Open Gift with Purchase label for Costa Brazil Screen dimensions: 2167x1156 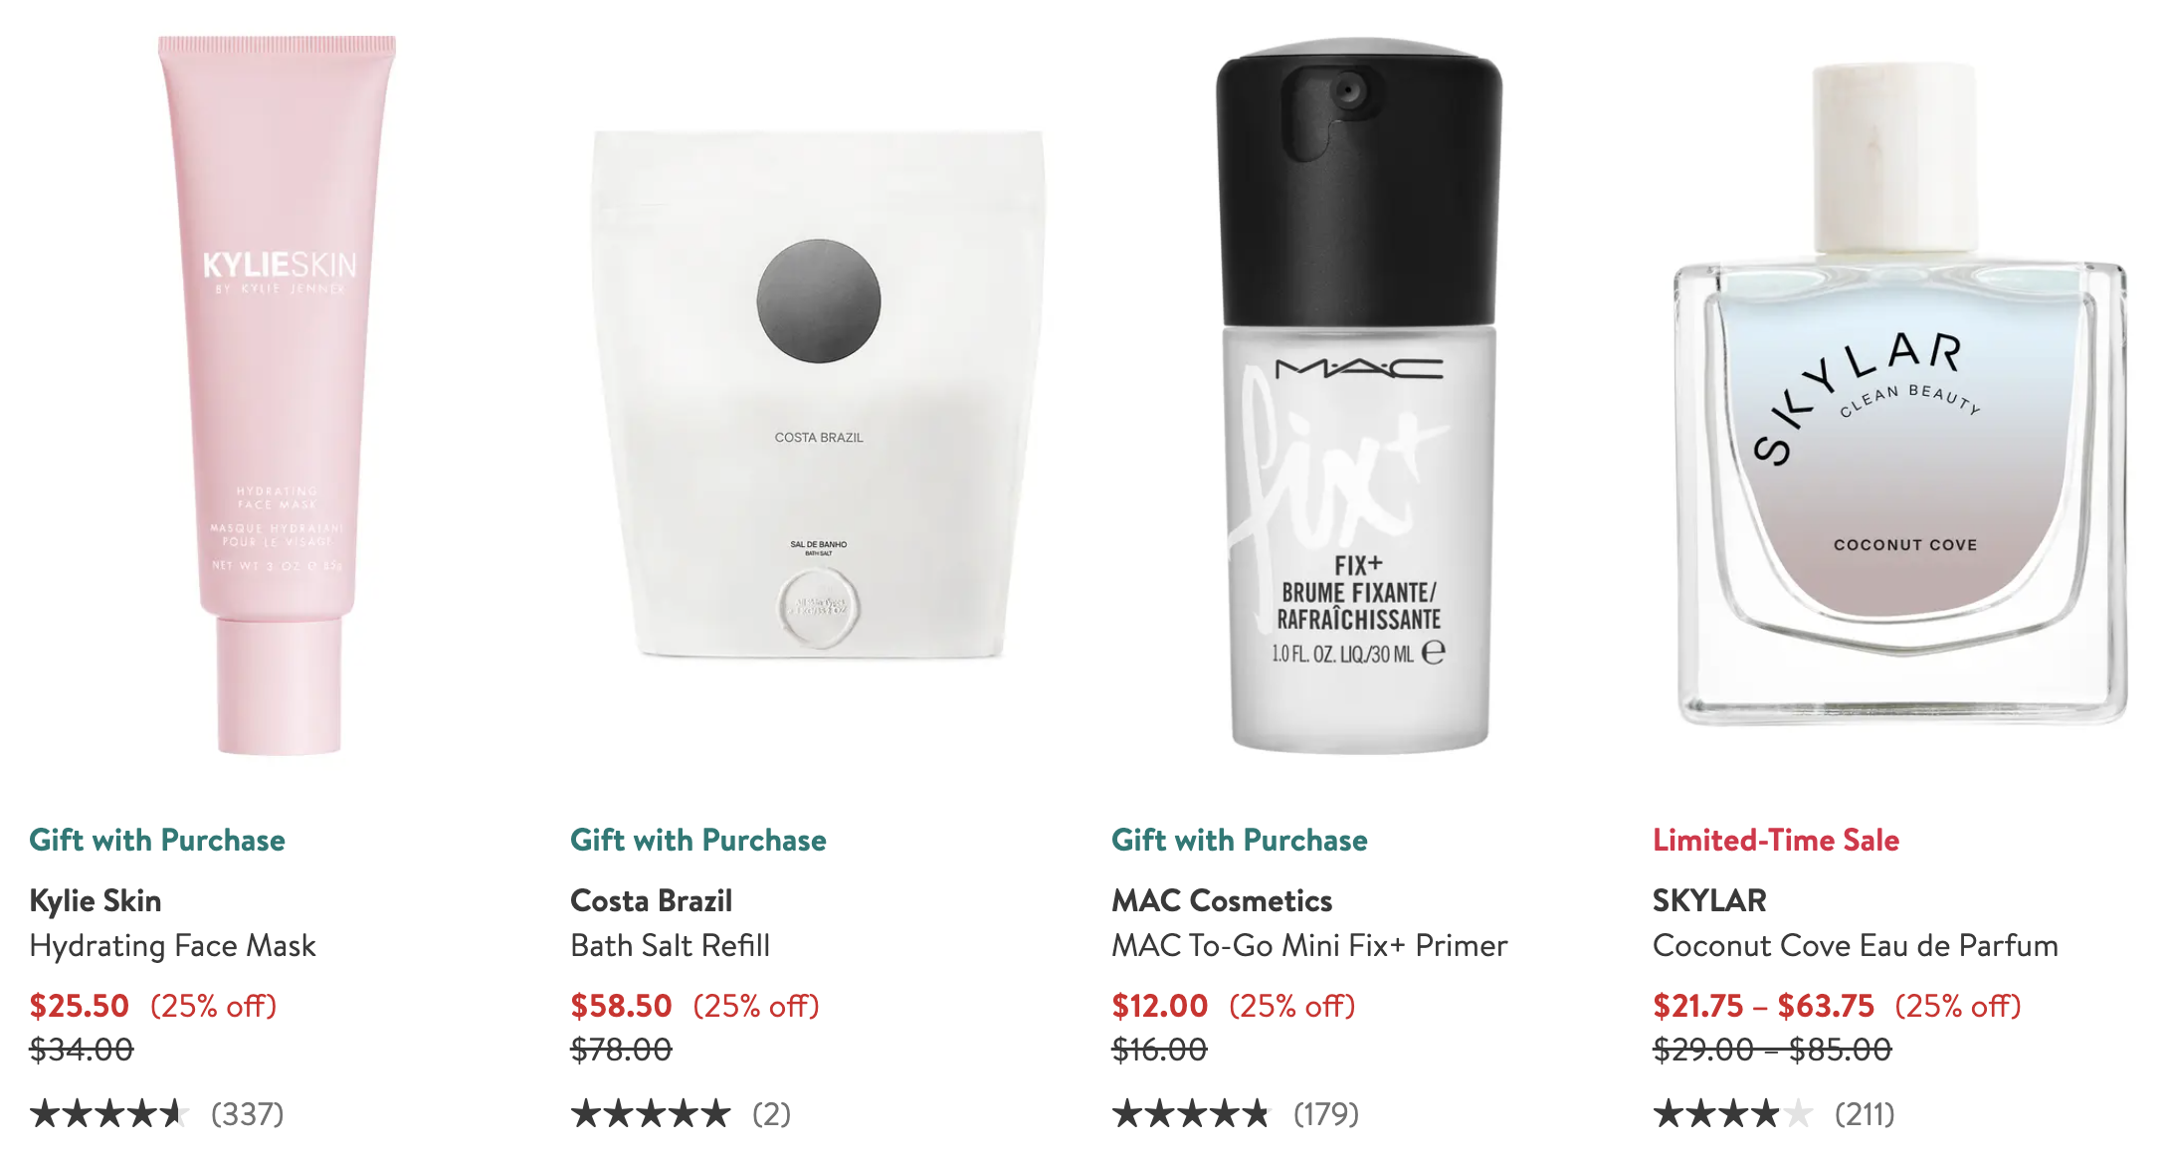point(698,840)
